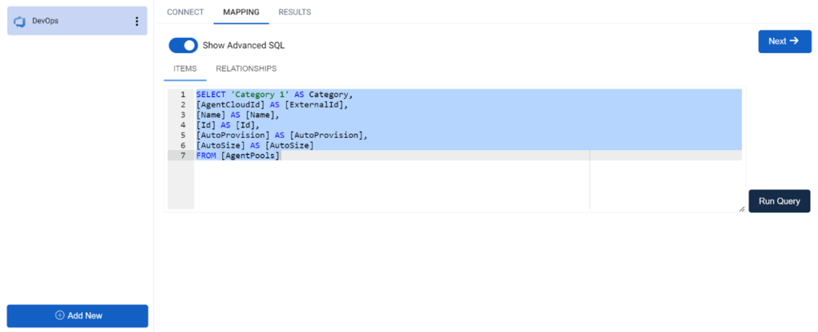
Task: Click line number 1 in editor gutter
Action: click(182, 94)
